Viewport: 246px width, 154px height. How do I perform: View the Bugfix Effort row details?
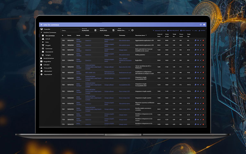(x=198, y=60)
